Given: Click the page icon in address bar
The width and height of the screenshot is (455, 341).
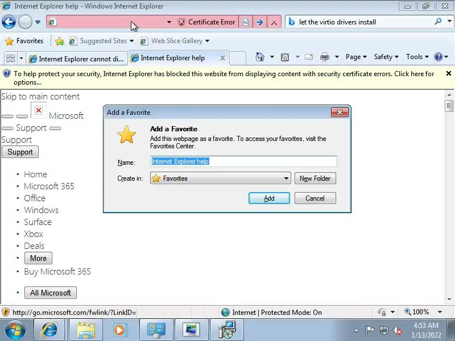Looking at the screenshot, I should coord(52,22).
